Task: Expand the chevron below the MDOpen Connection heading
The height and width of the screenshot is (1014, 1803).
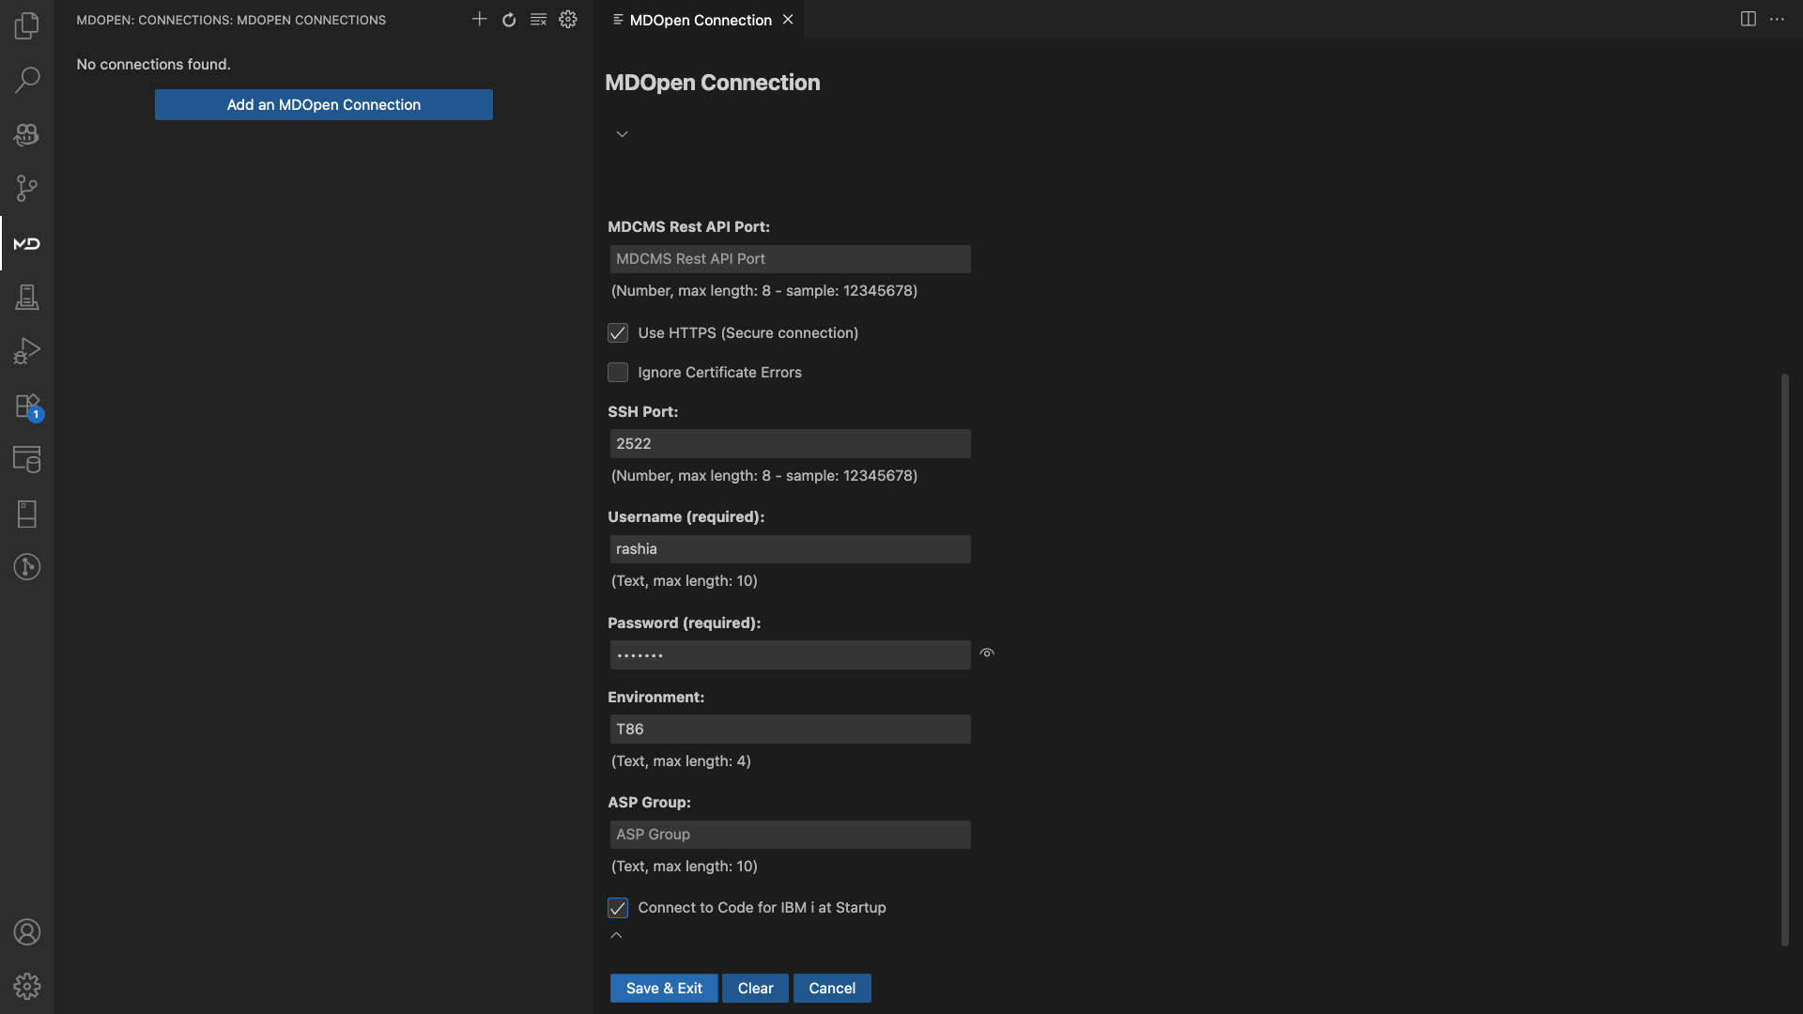Action: click(622, 134)
